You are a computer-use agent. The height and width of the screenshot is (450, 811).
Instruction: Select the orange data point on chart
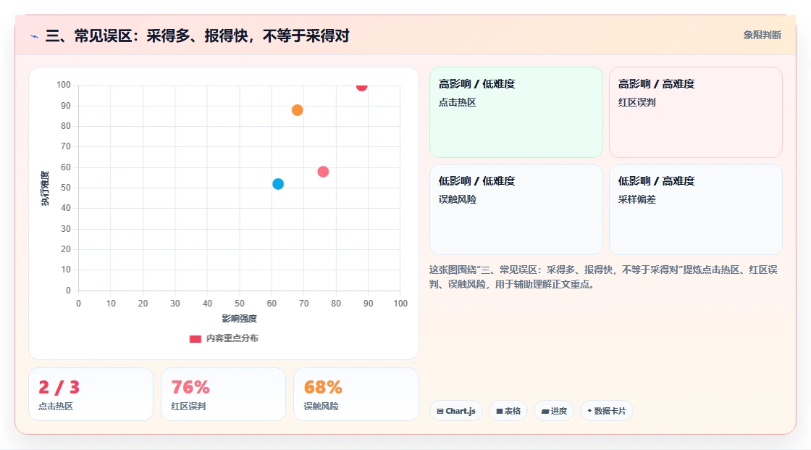(297, 109)
